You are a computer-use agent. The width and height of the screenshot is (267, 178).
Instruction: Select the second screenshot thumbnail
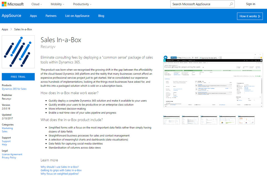click(x=190, y=120)
